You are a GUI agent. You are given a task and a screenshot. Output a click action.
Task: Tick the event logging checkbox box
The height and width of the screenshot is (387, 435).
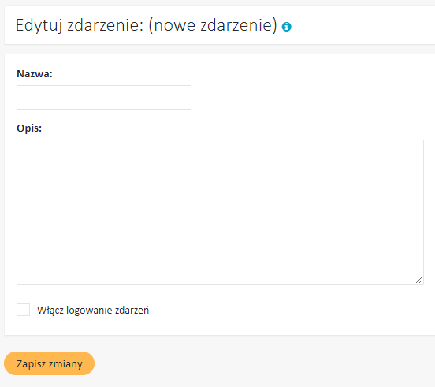pyautogui.click(x=24, y=310)
